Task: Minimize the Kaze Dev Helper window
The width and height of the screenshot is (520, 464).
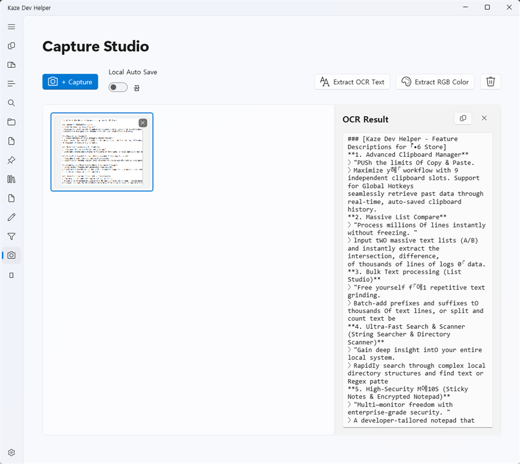Action: pyautogui.click(x=465, y=7)
